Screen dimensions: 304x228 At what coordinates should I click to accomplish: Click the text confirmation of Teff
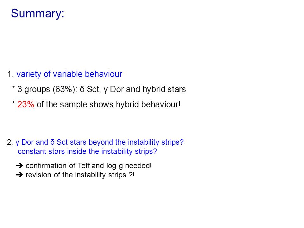[x=58, y=166]
